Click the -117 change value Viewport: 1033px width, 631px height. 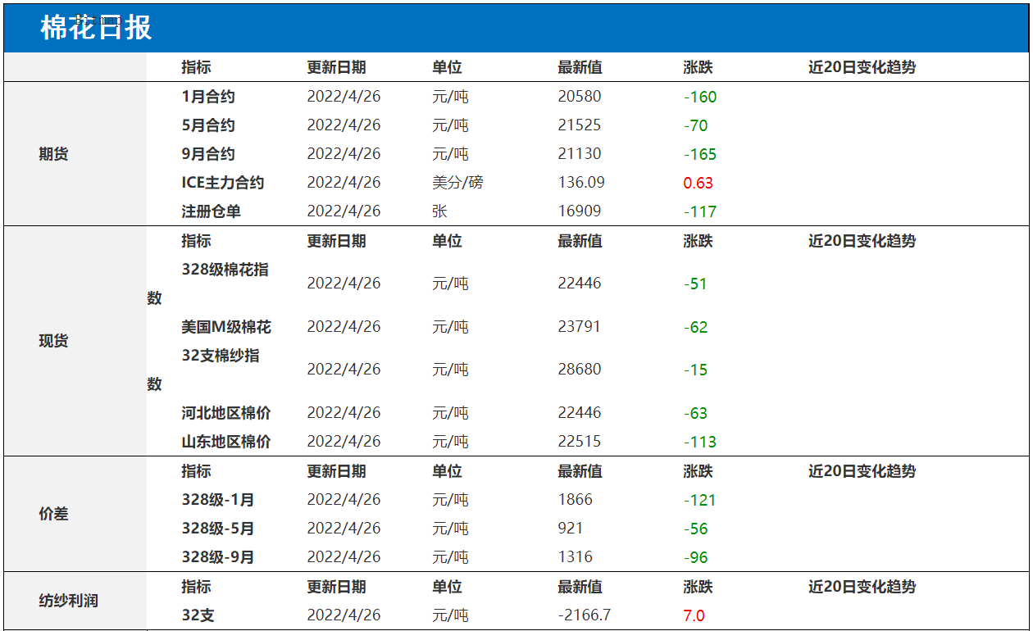point(700,211)
